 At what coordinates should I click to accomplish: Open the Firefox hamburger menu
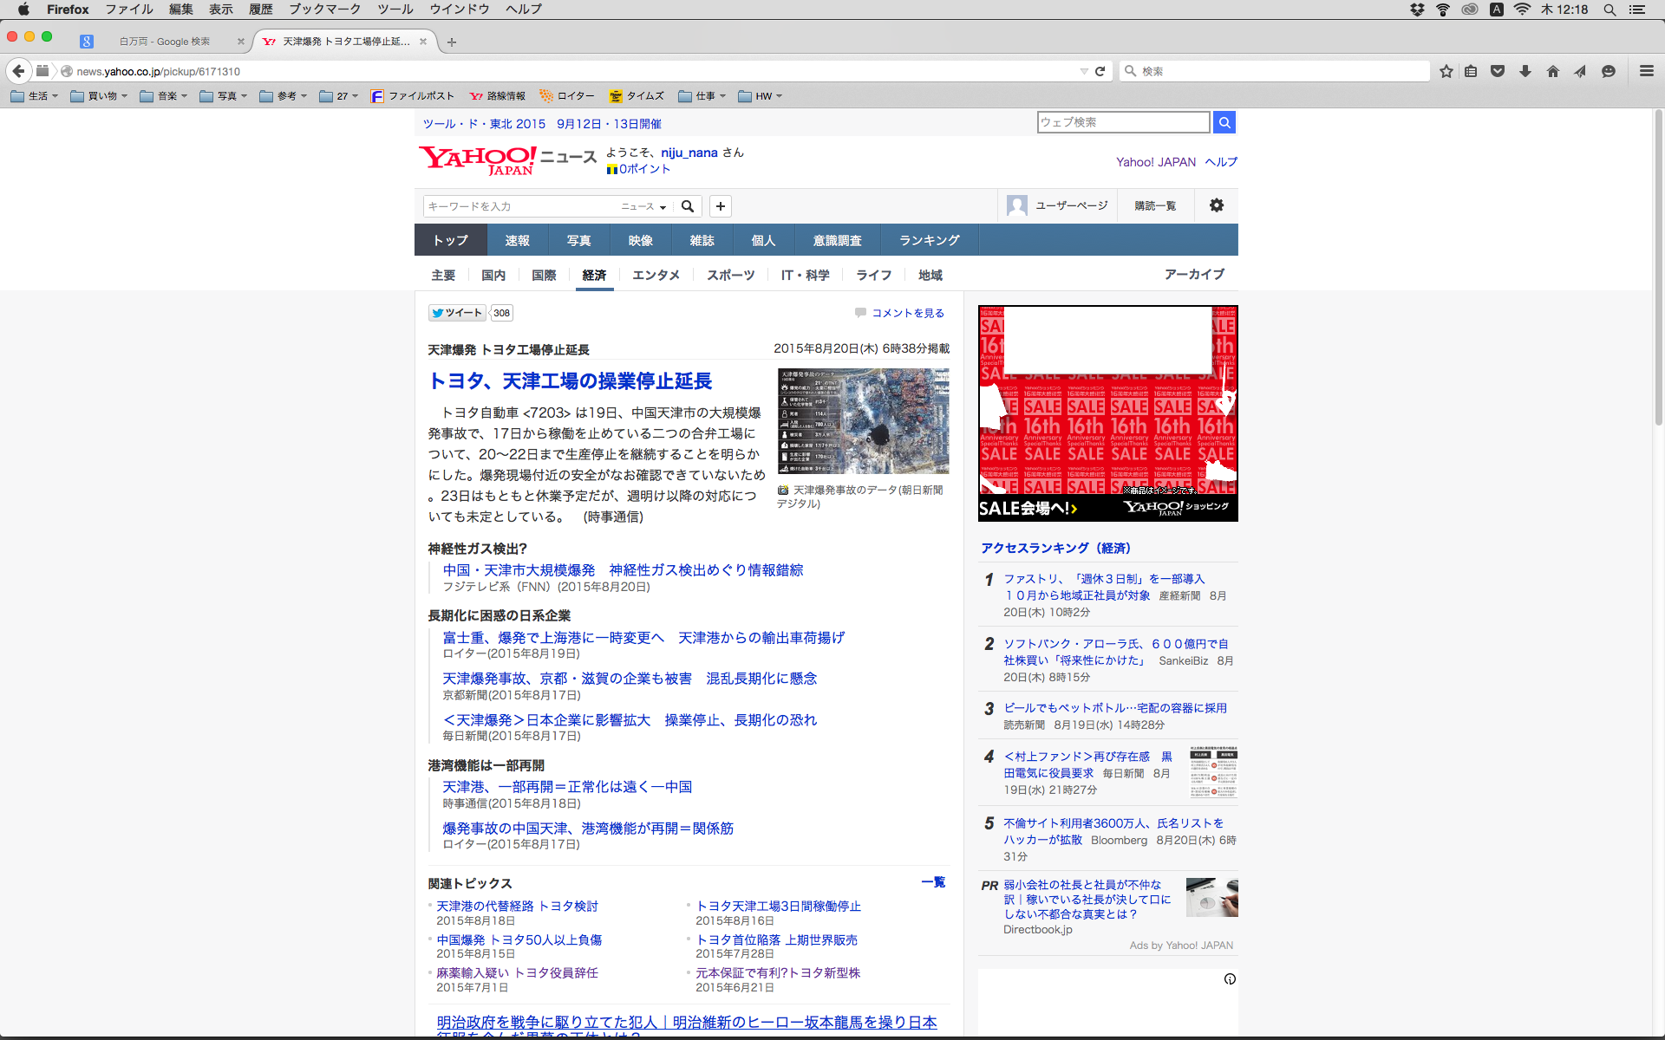1646,71
